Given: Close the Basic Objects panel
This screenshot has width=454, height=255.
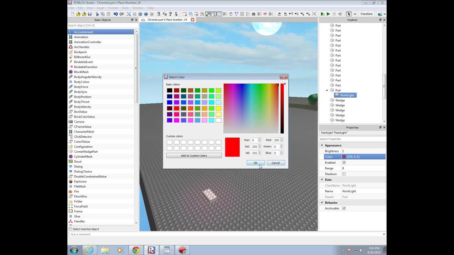Looking at the screenshot, I should tap(136, 20).
